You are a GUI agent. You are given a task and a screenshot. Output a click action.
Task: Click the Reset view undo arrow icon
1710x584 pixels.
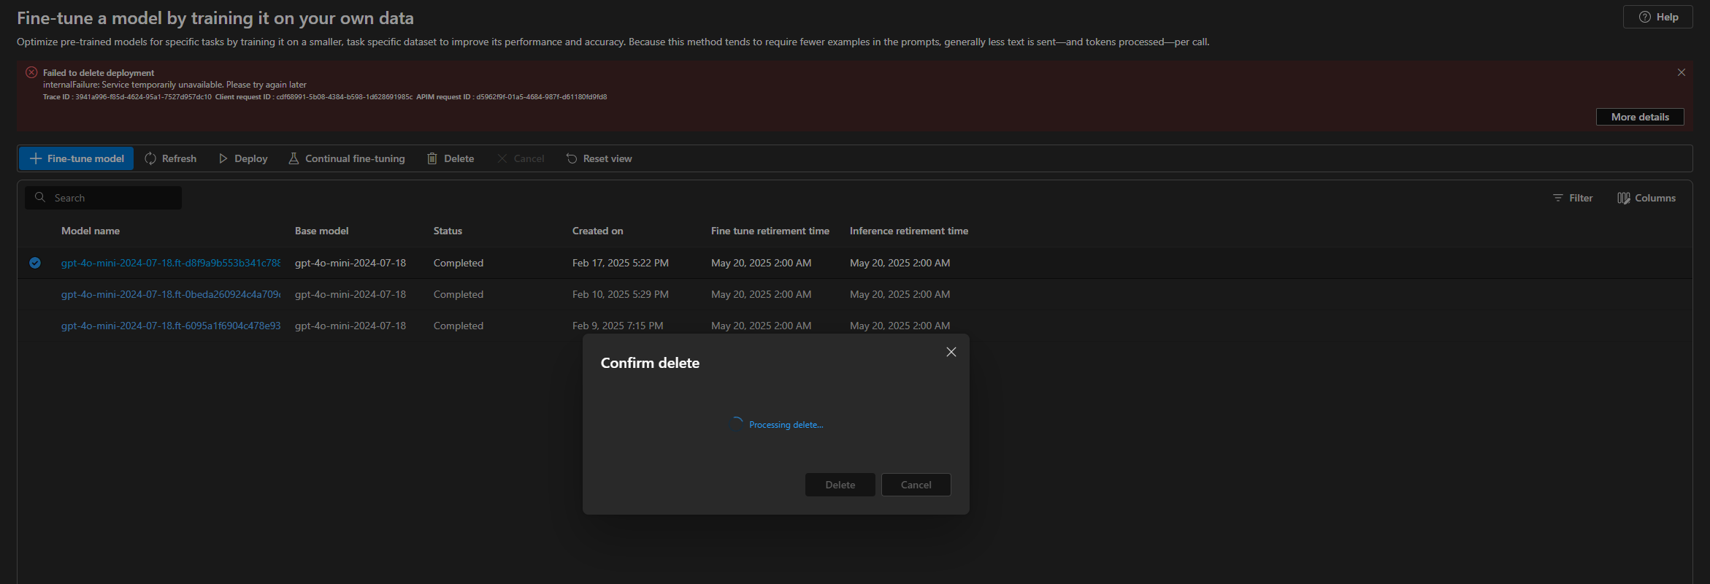[572, 158]
